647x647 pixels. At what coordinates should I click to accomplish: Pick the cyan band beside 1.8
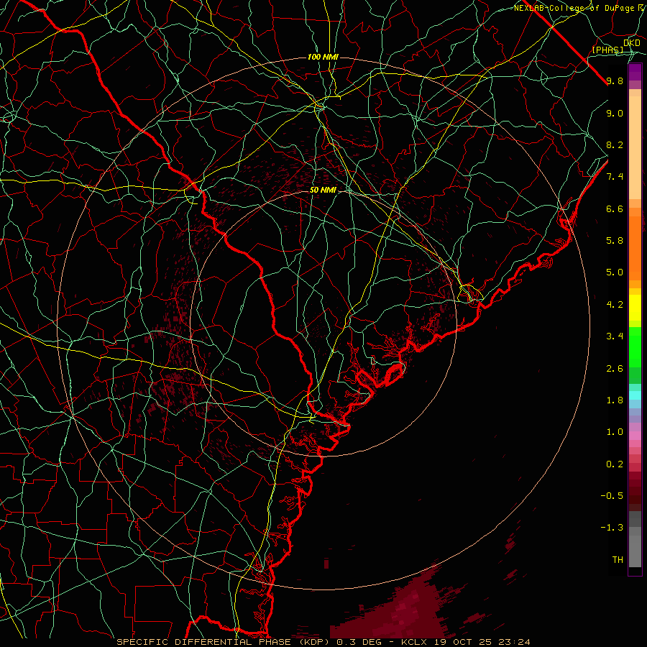635,395
